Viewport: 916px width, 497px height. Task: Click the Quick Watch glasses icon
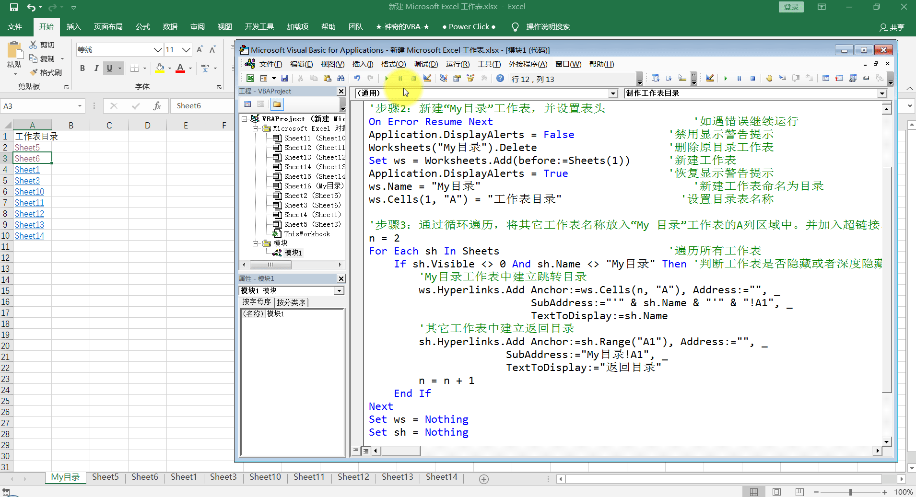[x=866, y=78]
